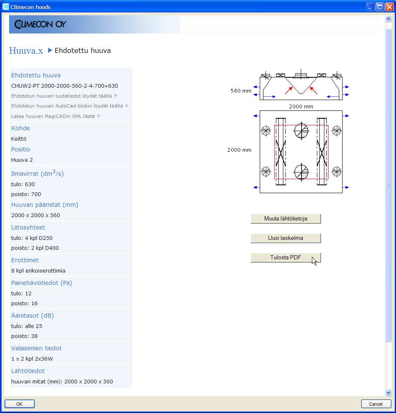Click the 'Ehdotettu huuva' section heading
396x414 pixels.
tap(36, 75)
